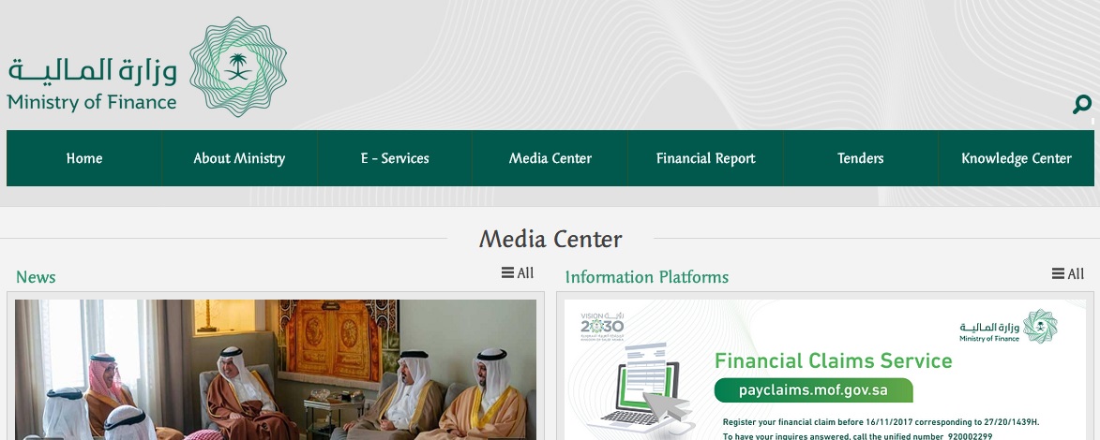Click the Arabic Ministry of Finance wordmark
The width and height of the screenshot is (1100, 440).
click(x=93, y=71)
